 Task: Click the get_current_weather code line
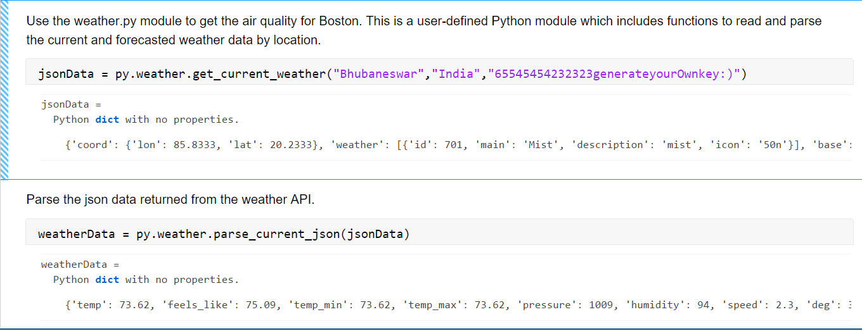[392, 73]
